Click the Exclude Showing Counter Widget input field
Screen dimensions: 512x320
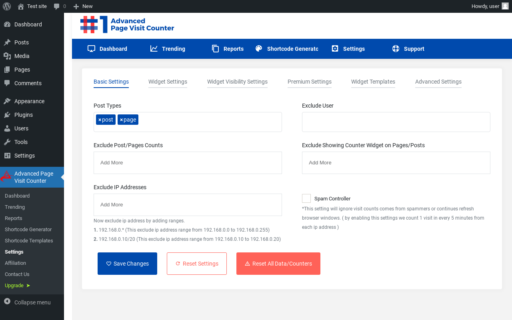point(396,163)
